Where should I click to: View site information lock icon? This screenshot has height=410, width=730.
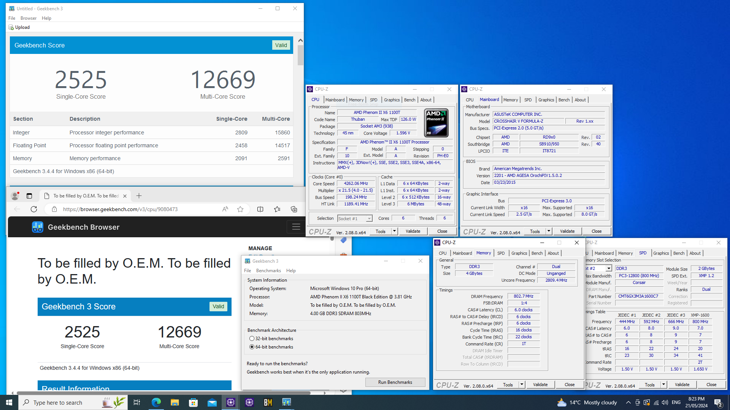[54, 209]
